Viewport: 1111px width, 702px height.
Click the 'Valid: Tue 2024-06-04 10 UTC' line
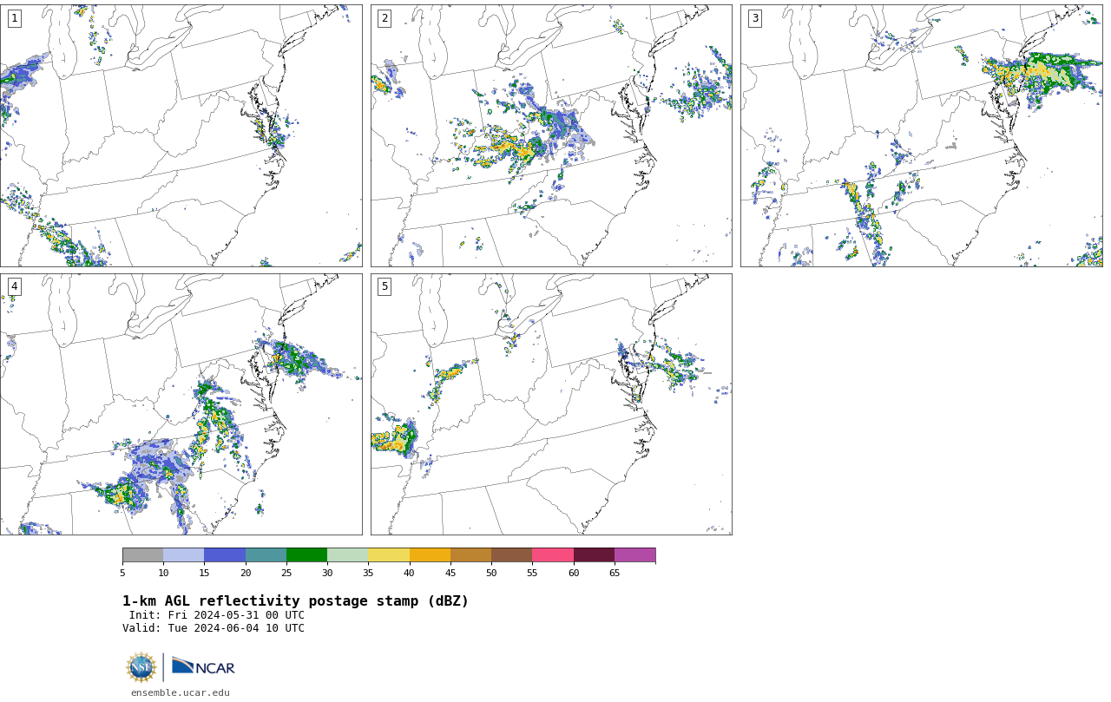(214, 628)
